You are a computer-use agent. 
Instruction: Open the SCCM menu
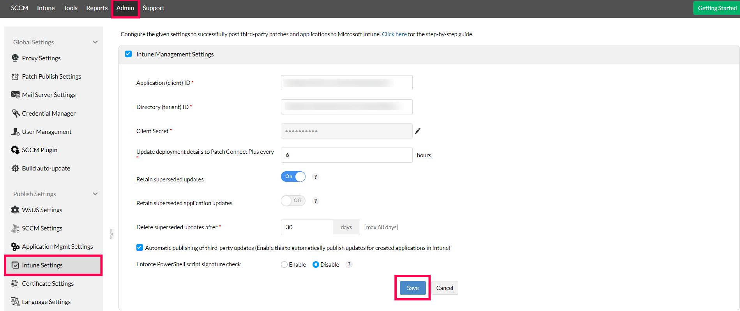pyautogui.click(x=19, y=8)
